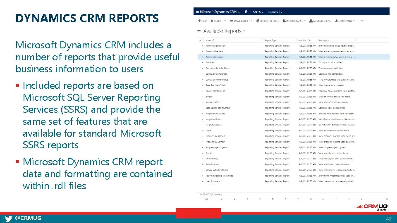Sort by the Modified On column header
Screen dimensions: 397x223
point(304,40)
